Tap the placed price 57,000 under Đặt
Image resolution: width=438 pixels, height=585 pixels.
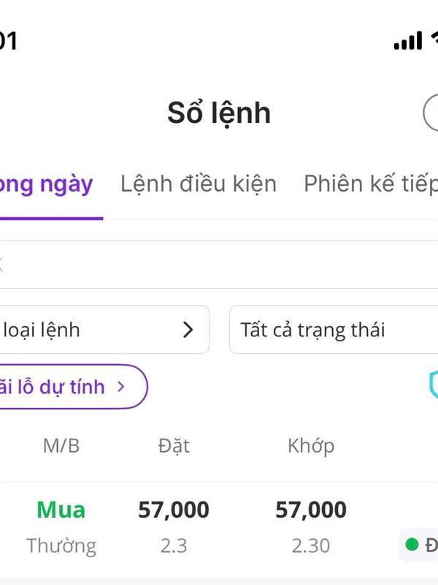(x=174, y=510)
